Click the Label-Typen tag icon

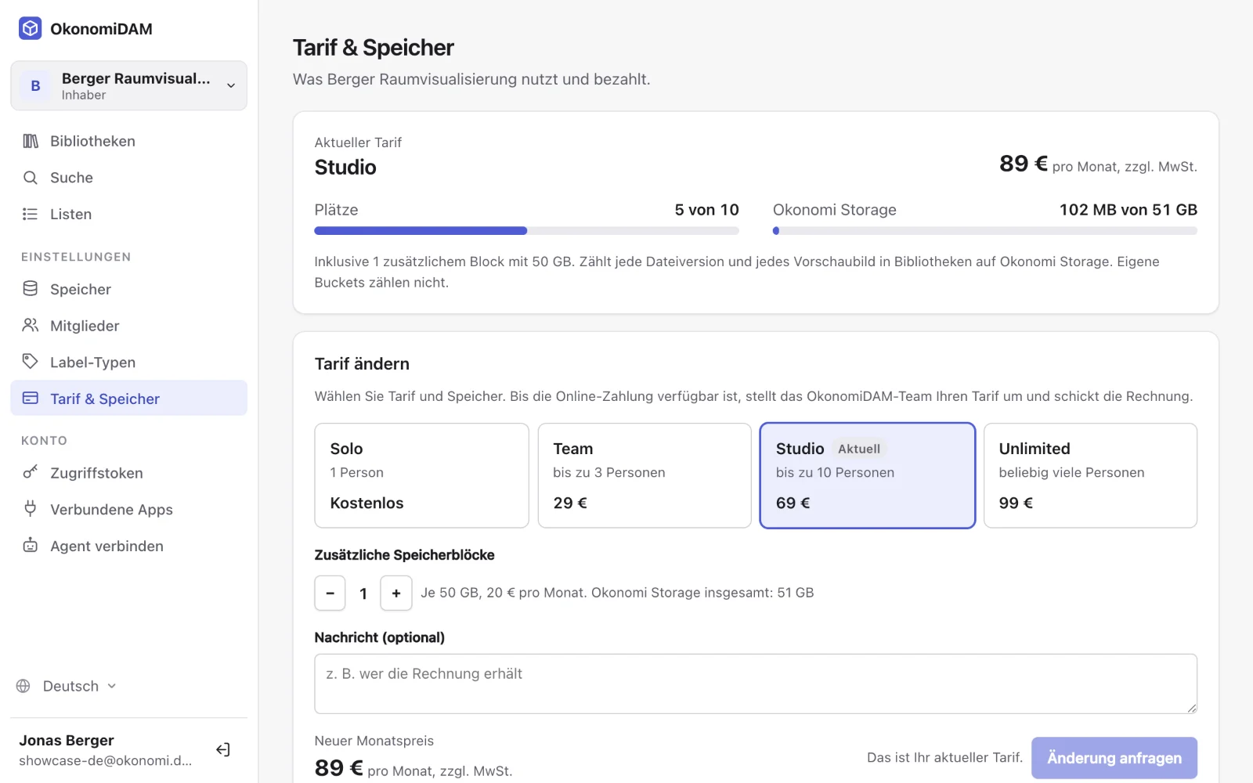pos(31,362)
